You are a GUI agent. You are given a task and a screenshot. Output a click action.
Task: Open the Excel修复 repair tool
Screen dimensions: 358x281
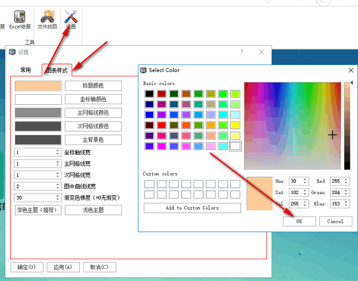click(20, 20)
